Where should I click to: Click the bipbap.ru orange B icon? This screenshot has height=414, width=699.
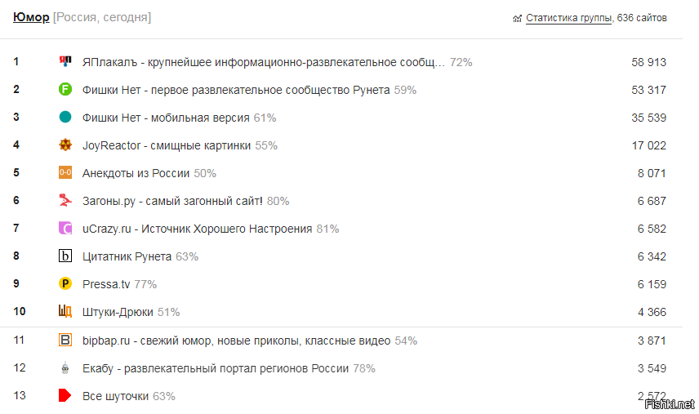click(x=65, y=340)
